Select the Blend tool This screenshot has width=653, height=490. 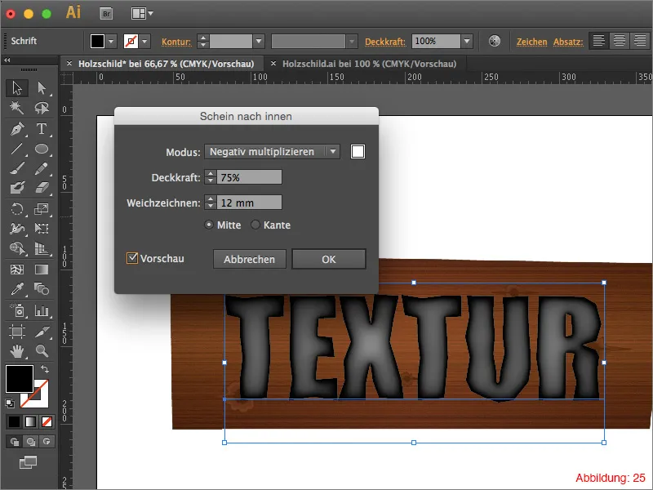pos(42,289)
